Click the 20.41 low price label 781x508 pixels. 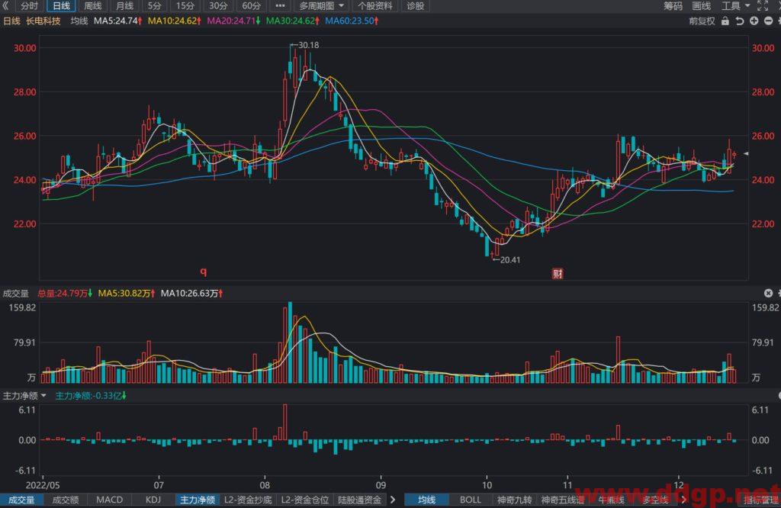coord(510,260)
